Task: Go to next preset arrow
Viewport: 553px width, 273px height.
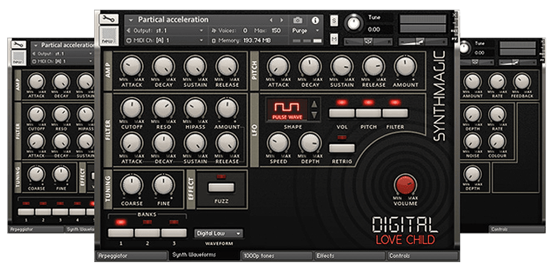Action: tap(282, 20)
